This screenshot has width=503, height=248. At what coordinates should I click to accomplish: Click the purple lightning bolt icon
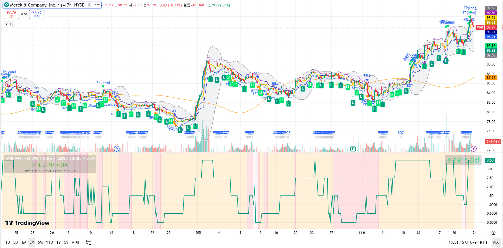(x=474, y=149)
